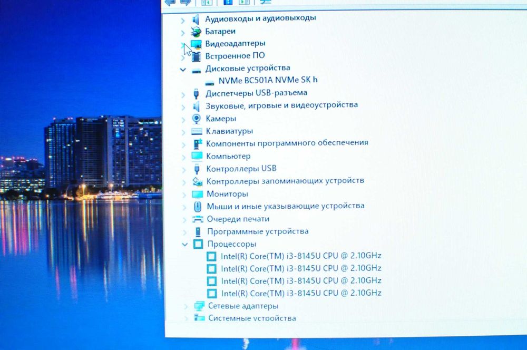Select Мыши и иные указывающие устройства label

pos(286,206)
